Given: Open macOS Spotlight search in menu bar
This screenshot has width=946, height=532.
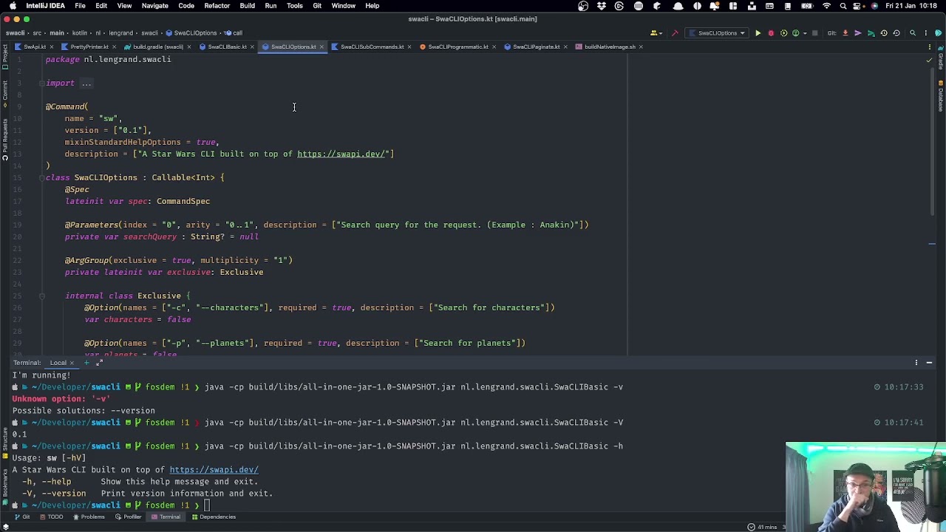Looking at the screenshot, I should pyautogui.click(x=843, y=6).
